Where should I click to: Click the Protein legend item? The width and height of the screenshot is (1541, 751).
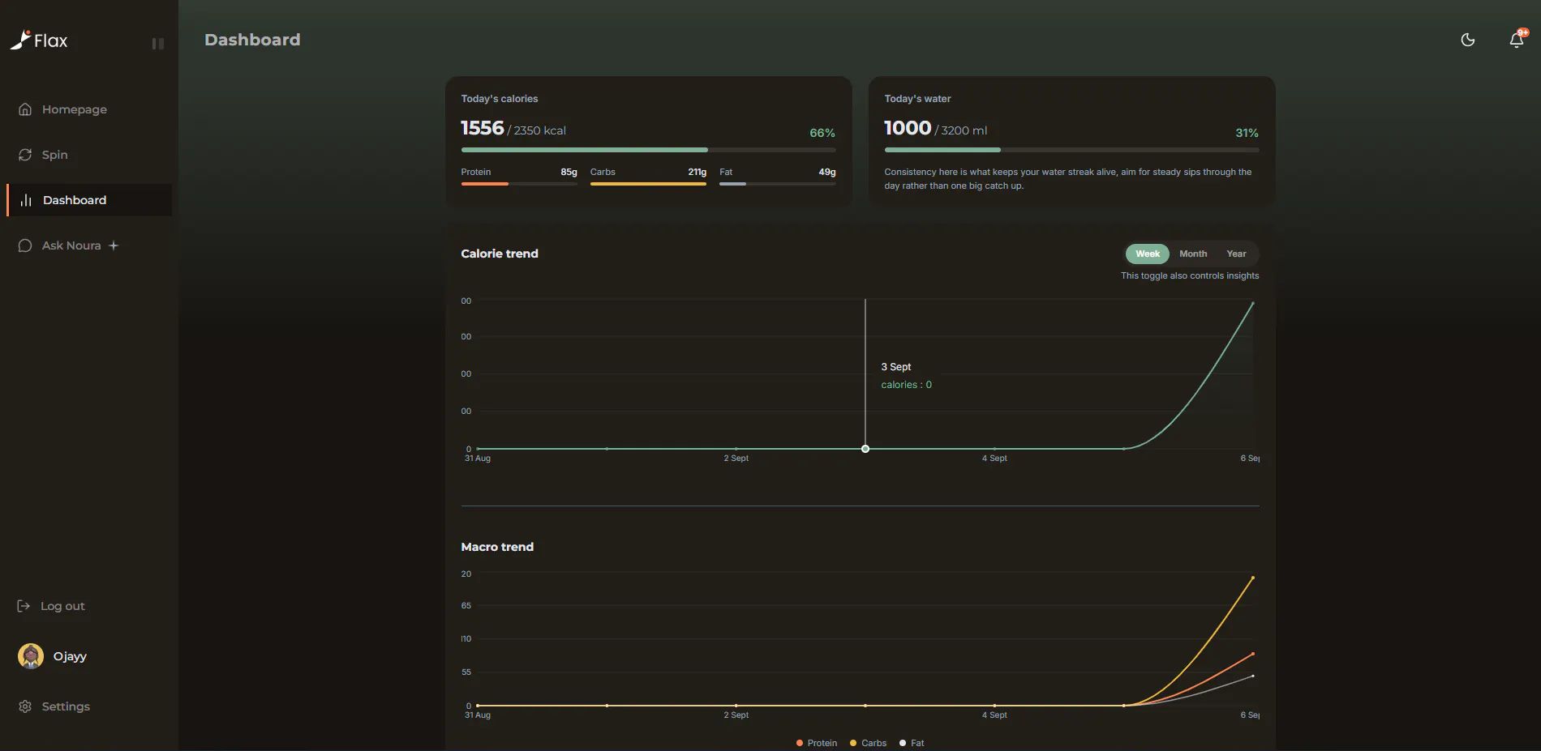click(817, 743)
